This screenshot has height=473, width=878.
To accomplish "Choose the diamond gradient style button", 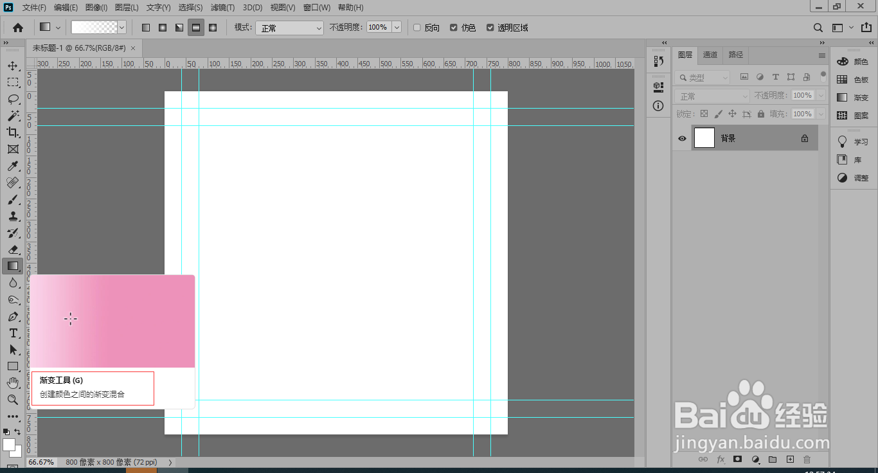I will tap(213, 28).
